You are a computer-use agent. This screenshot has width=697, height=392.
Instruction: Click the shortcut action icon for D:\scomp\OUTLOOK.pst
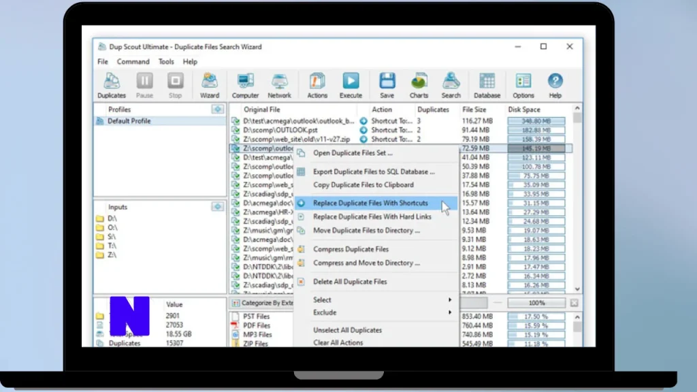(x=363, y=130)
